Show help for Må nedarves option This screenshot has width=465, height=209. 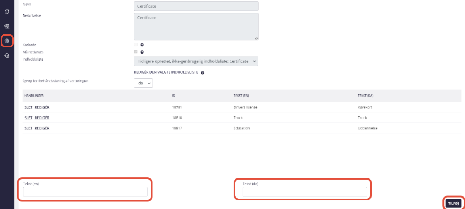click(142, 52)
